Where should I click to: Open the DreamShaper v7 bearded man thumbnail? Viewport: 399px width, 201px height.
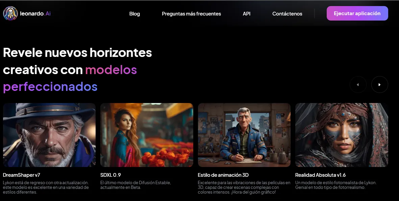coord(49,135)
